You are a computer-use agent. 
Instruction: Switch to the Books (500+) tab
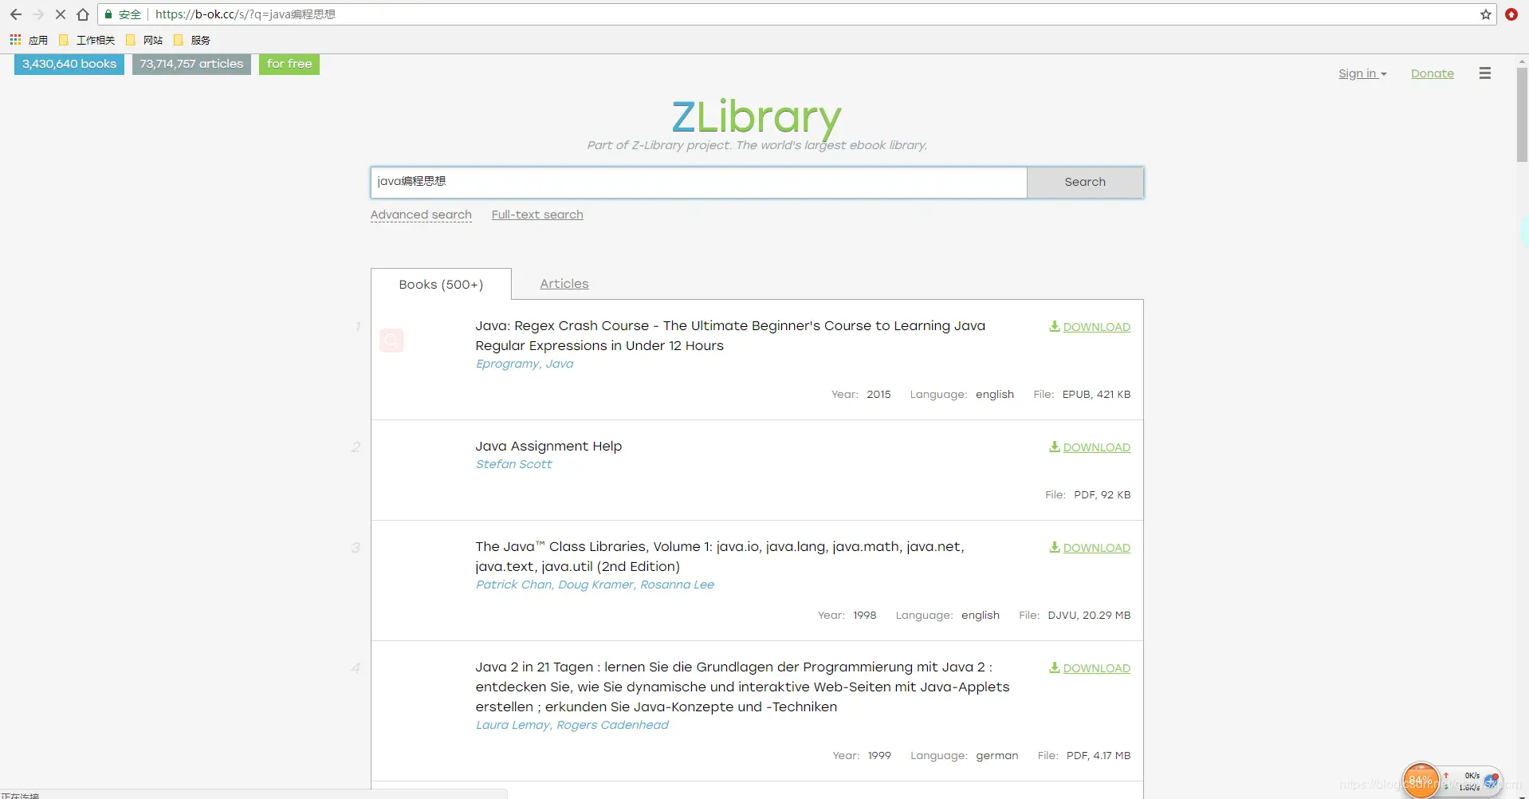pyautogui.click(x=441, y=284)
